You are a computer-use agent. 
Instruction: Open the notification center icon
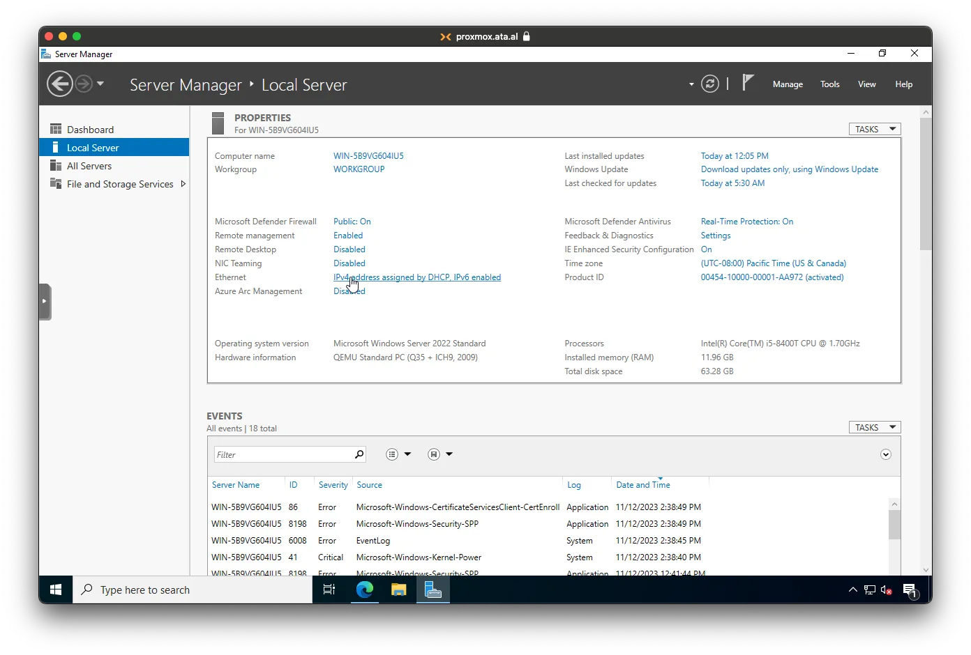[910, 590]
